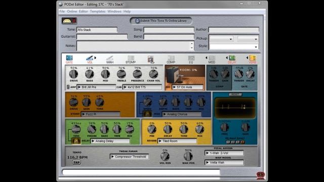Click the mod tempo sync note icon
The height and width of the screenshot is (182, 324).
pos(147,114)
